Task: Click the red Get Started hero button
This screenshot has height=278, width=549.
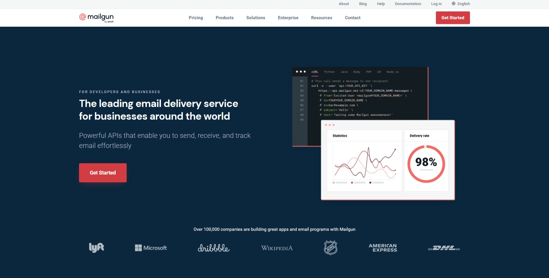Action: [x=103, y=173]
